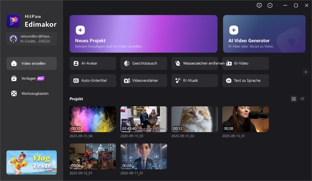Image resolution: width=312 pixels, height=181 pixels.
Task: Open the Videoverstärker tool
Action: click(144, 81)
